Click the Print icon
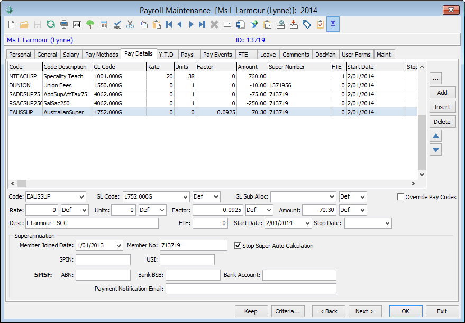Image resolution: width=465 pixels, height=323 pixels. 64,24
